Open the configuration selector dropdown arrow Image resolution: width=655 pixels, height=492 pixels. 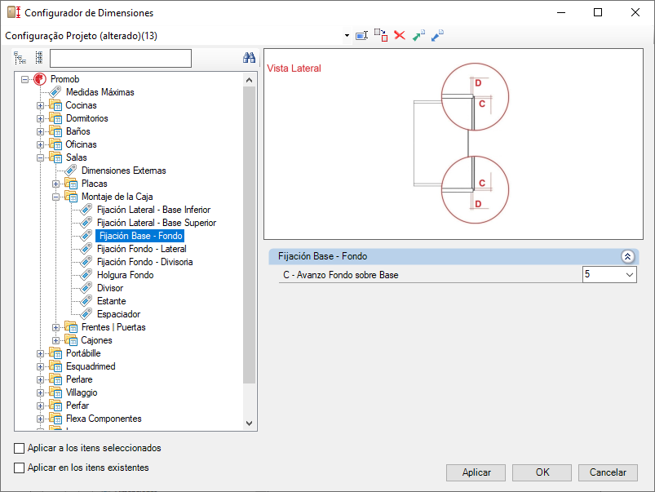pyautogui.click(x=347, y=36)
